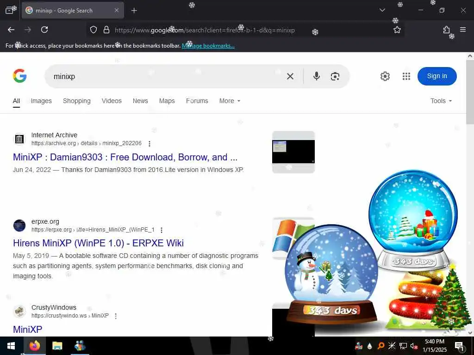The width and height of the screenshot is (474, 355).
Task: Open the Google apps grid
Action: click(x=406, y=76)
